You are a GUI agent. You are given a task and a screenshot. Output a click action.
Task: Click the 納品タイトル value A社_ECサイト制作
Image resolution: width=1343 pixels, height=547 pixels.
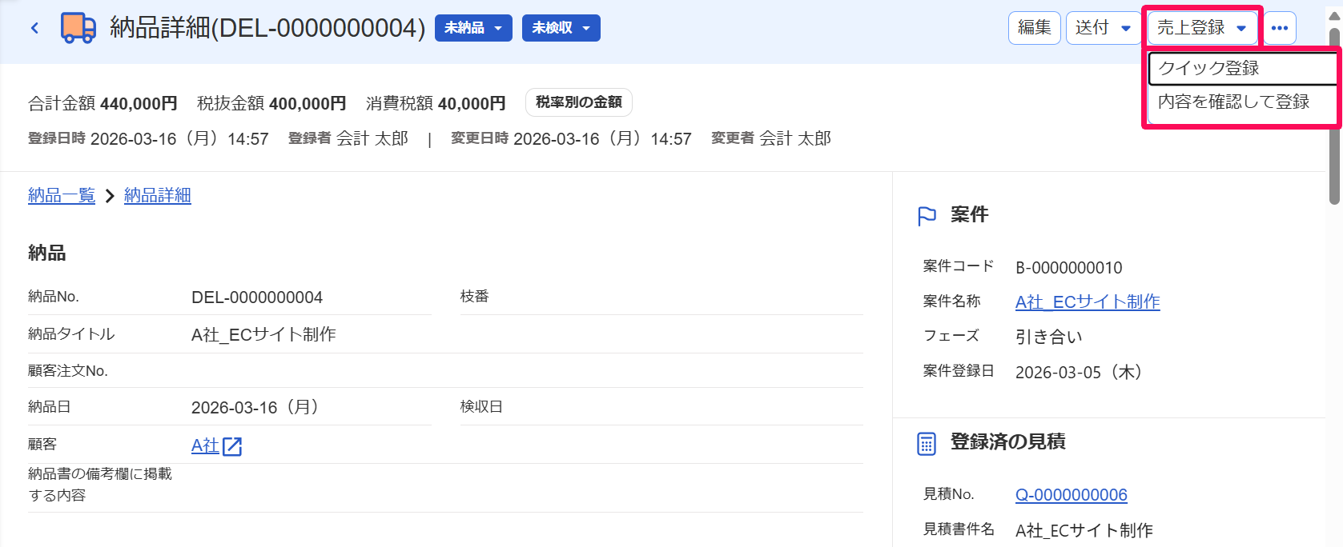click(263, 335)
